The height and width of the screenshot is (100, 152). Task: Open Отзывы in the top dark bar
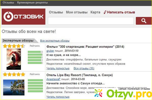point(8,3)
